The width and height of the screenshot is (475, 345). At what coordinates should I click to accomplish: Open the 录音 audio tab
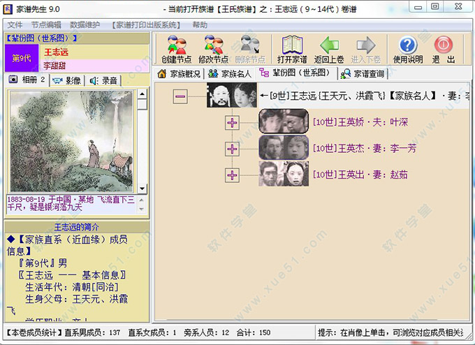tap(104, 80)
